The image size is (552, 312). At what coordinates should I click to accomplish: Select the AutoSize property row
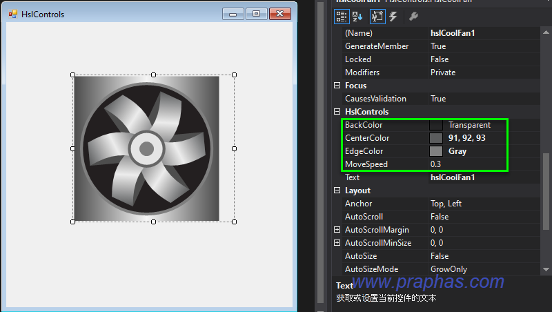[442, 256]
